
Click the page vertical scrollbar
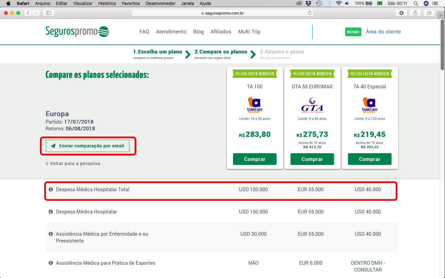click(x=442, y=44)
